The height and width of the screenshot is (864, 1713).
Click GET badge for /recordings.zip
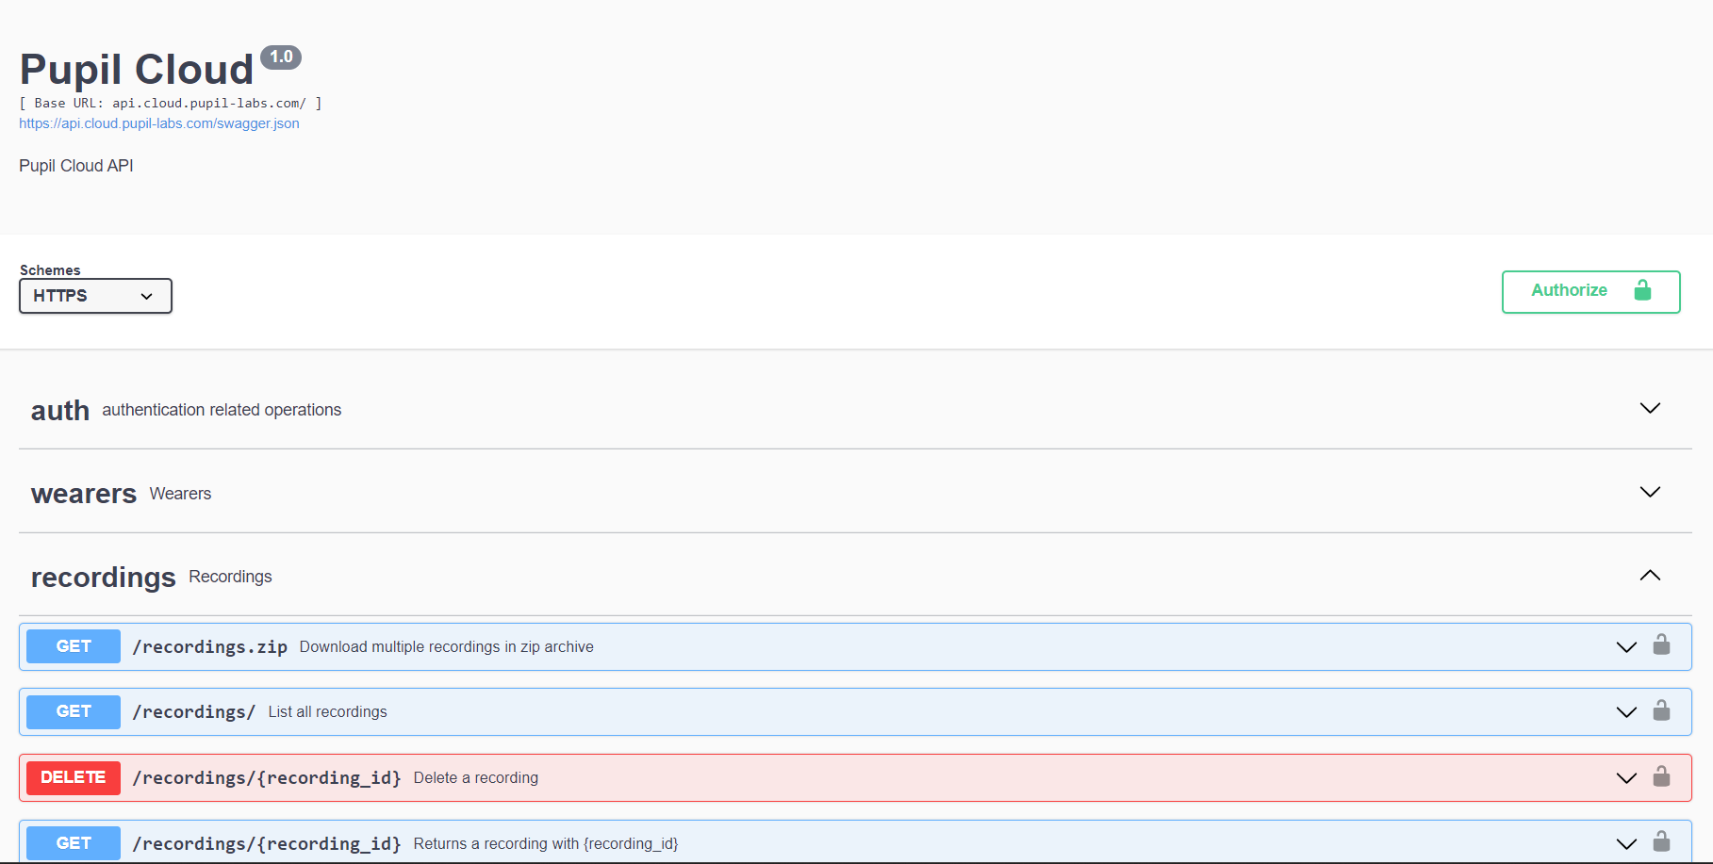tap(74, 646)
